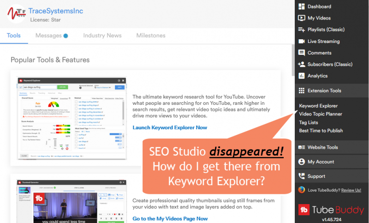Open Best Time to Publish
Image resolution: width=369 pixels, height=223 pixels.
321,131
